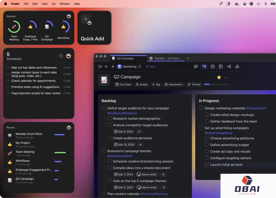
Task: Check 'Check calendar for appointments' task
Action: point(8,81)
